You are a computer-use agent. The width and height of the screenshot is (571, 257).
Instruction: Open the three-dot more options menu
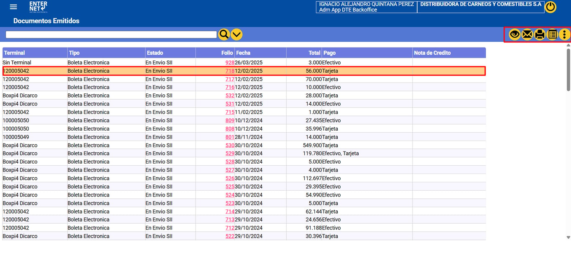[x=565, y=35]
